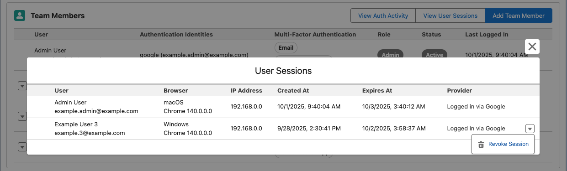Screen dimensions: 567x171
Task: Click Last Logged In column header
Action: 487,34
